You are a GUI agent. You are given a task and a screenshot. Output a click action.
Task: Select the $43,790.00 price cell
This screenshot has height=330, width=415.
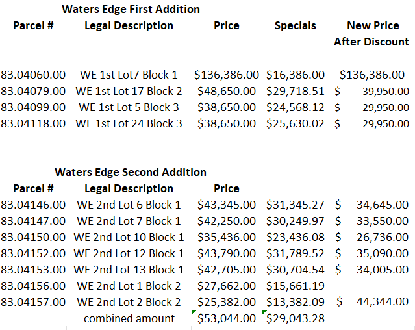tap(227, 253)
